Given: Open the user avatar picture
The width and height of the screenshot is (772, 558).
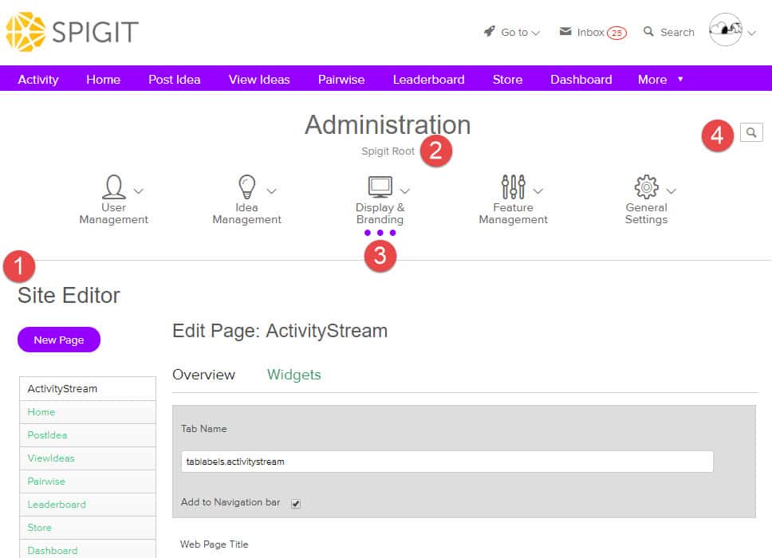Looking at the screenshot, I should [725, 29].
